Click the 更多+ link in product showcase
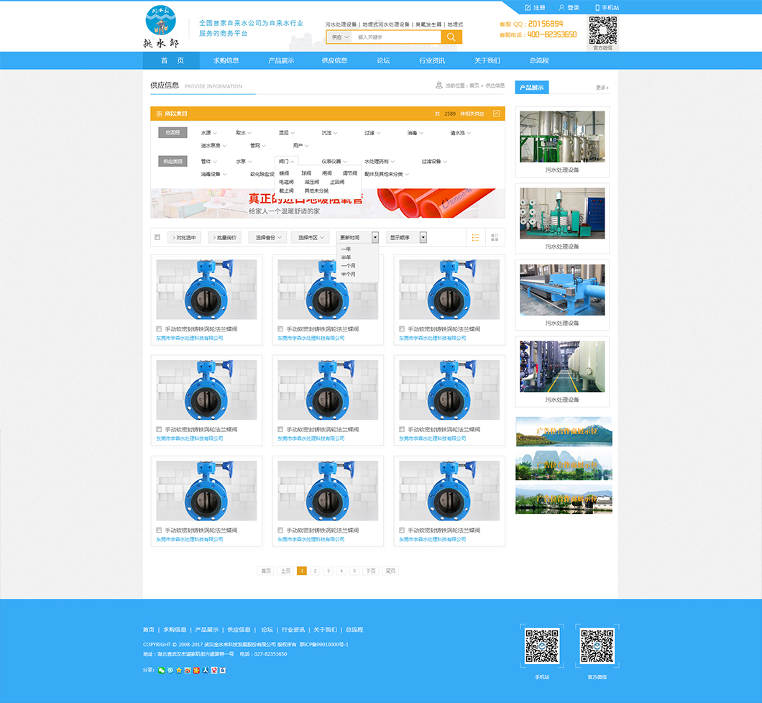Screen dimensions: 762x703 (x=602, y=88)
